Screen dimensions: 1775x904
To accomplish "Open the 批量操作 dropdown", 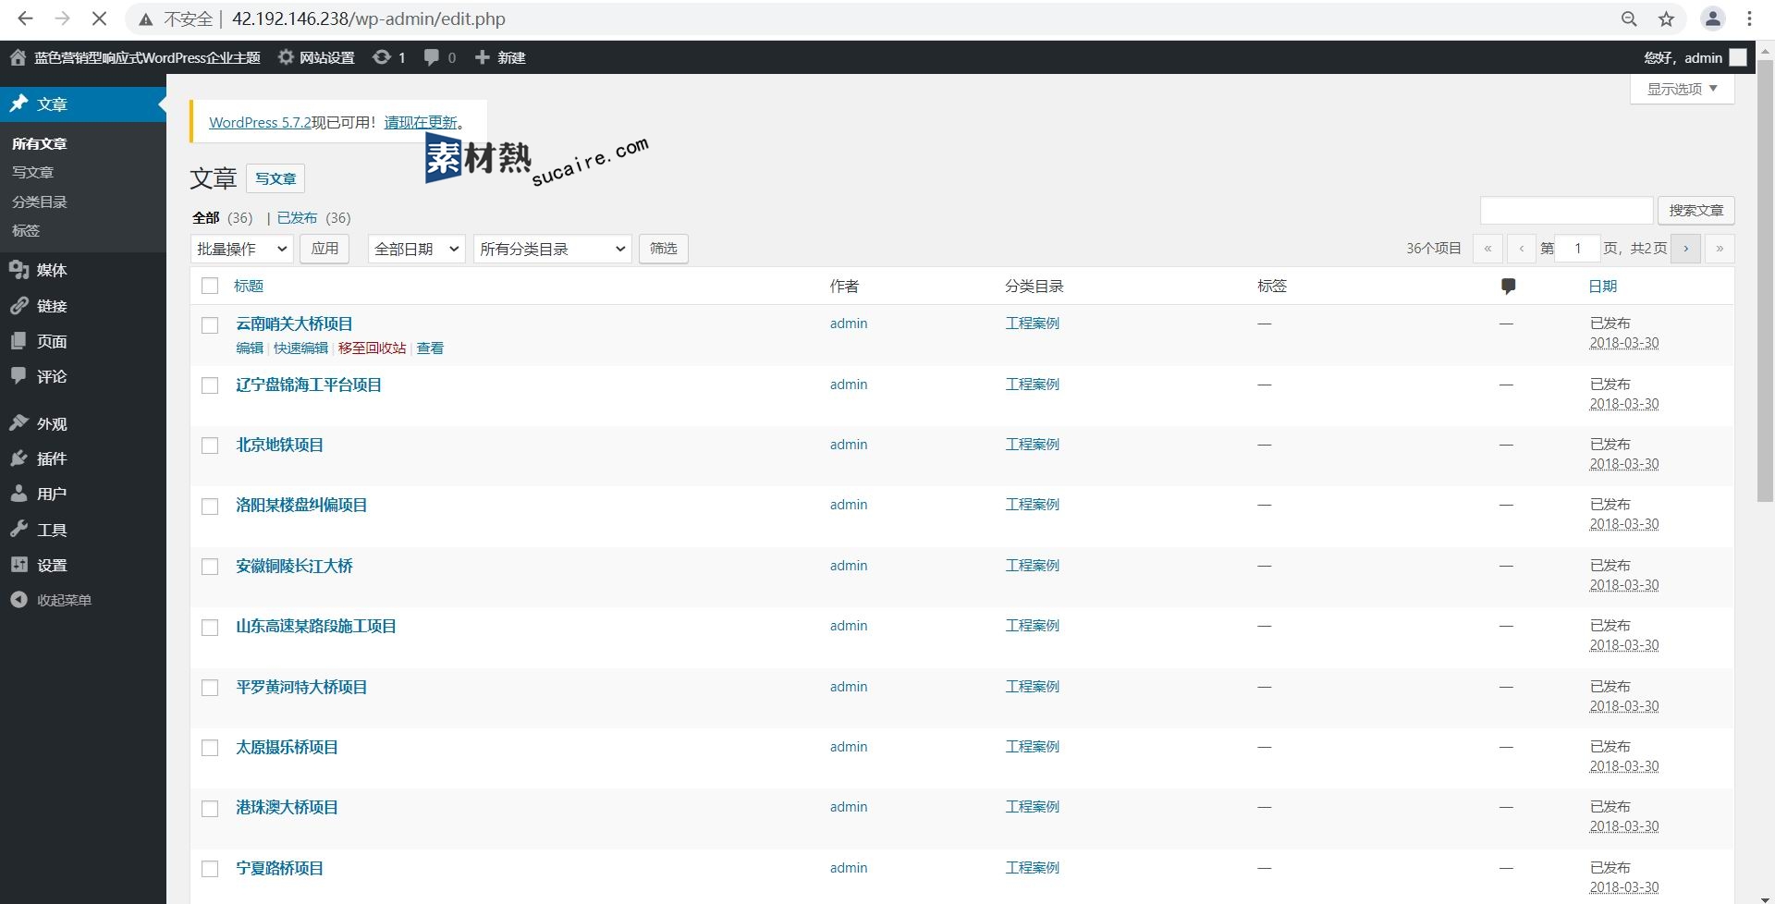I will (242, 249).
